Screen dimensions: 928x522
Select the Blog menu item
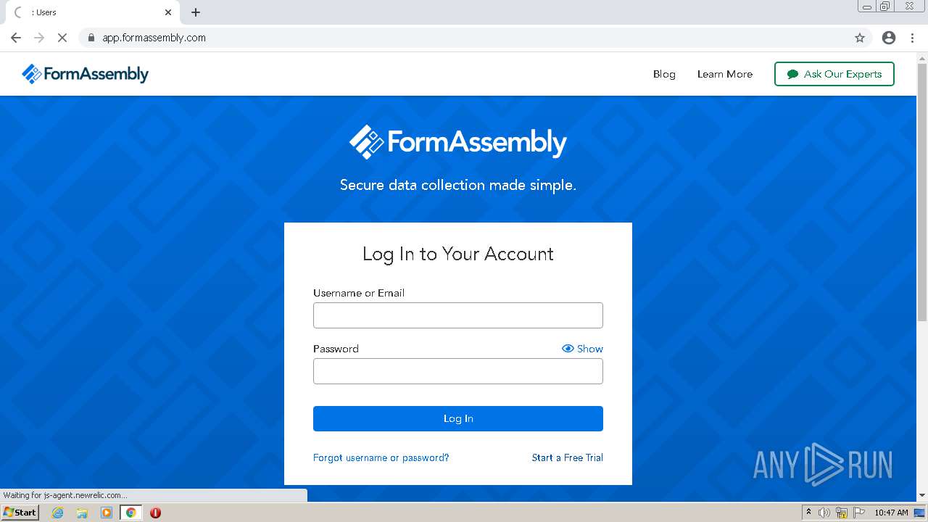tap(664, 74)
